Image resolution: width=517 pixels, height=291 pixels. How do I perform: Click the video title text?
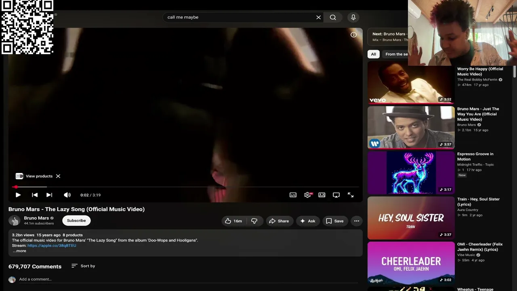76,209
